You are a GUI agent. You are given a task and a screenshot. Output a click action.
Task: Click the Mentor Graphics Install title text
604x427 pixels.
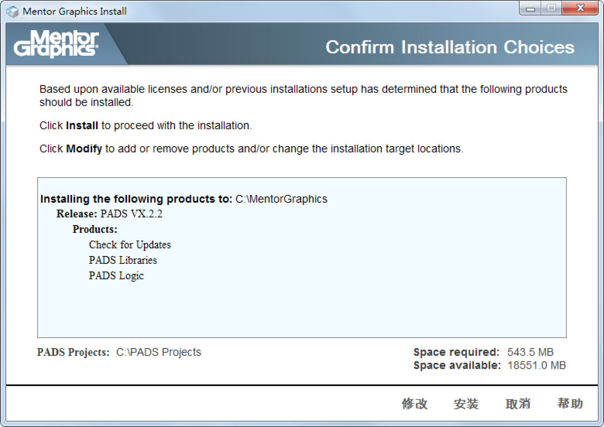pos(74,12)
